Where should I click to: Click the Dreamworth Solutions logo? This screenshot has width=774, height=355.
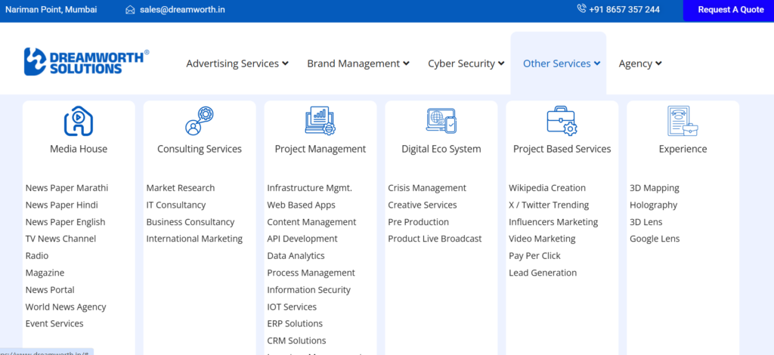pos(86,62)
